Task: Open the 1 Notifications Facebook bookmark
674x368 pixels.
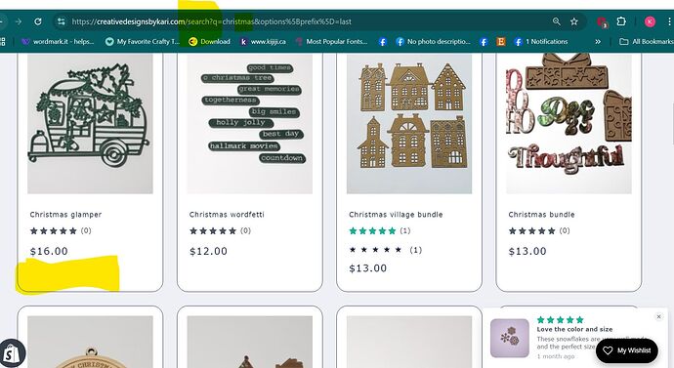Action: [x=541, y=42]
